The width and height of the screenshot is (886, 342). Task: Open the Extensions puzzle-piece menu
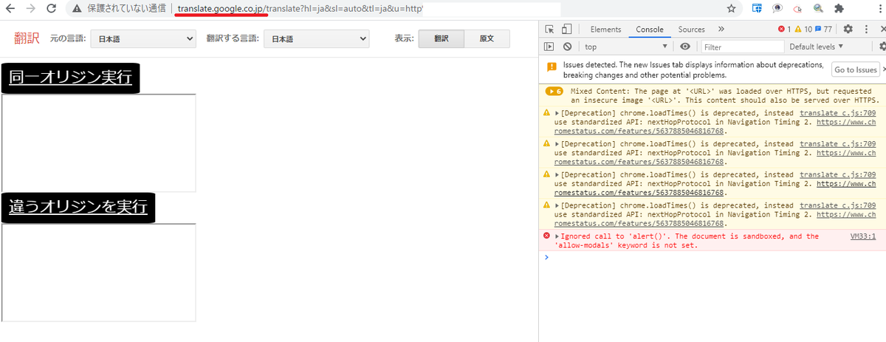pos(839,9)
